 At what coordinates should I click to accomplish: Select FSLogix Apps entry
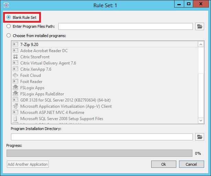(x=105, y=88)
